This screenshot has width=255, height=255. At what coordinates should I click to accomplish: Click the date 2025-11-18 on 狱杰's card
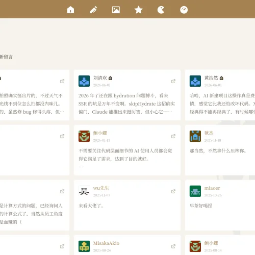[213, 140]
